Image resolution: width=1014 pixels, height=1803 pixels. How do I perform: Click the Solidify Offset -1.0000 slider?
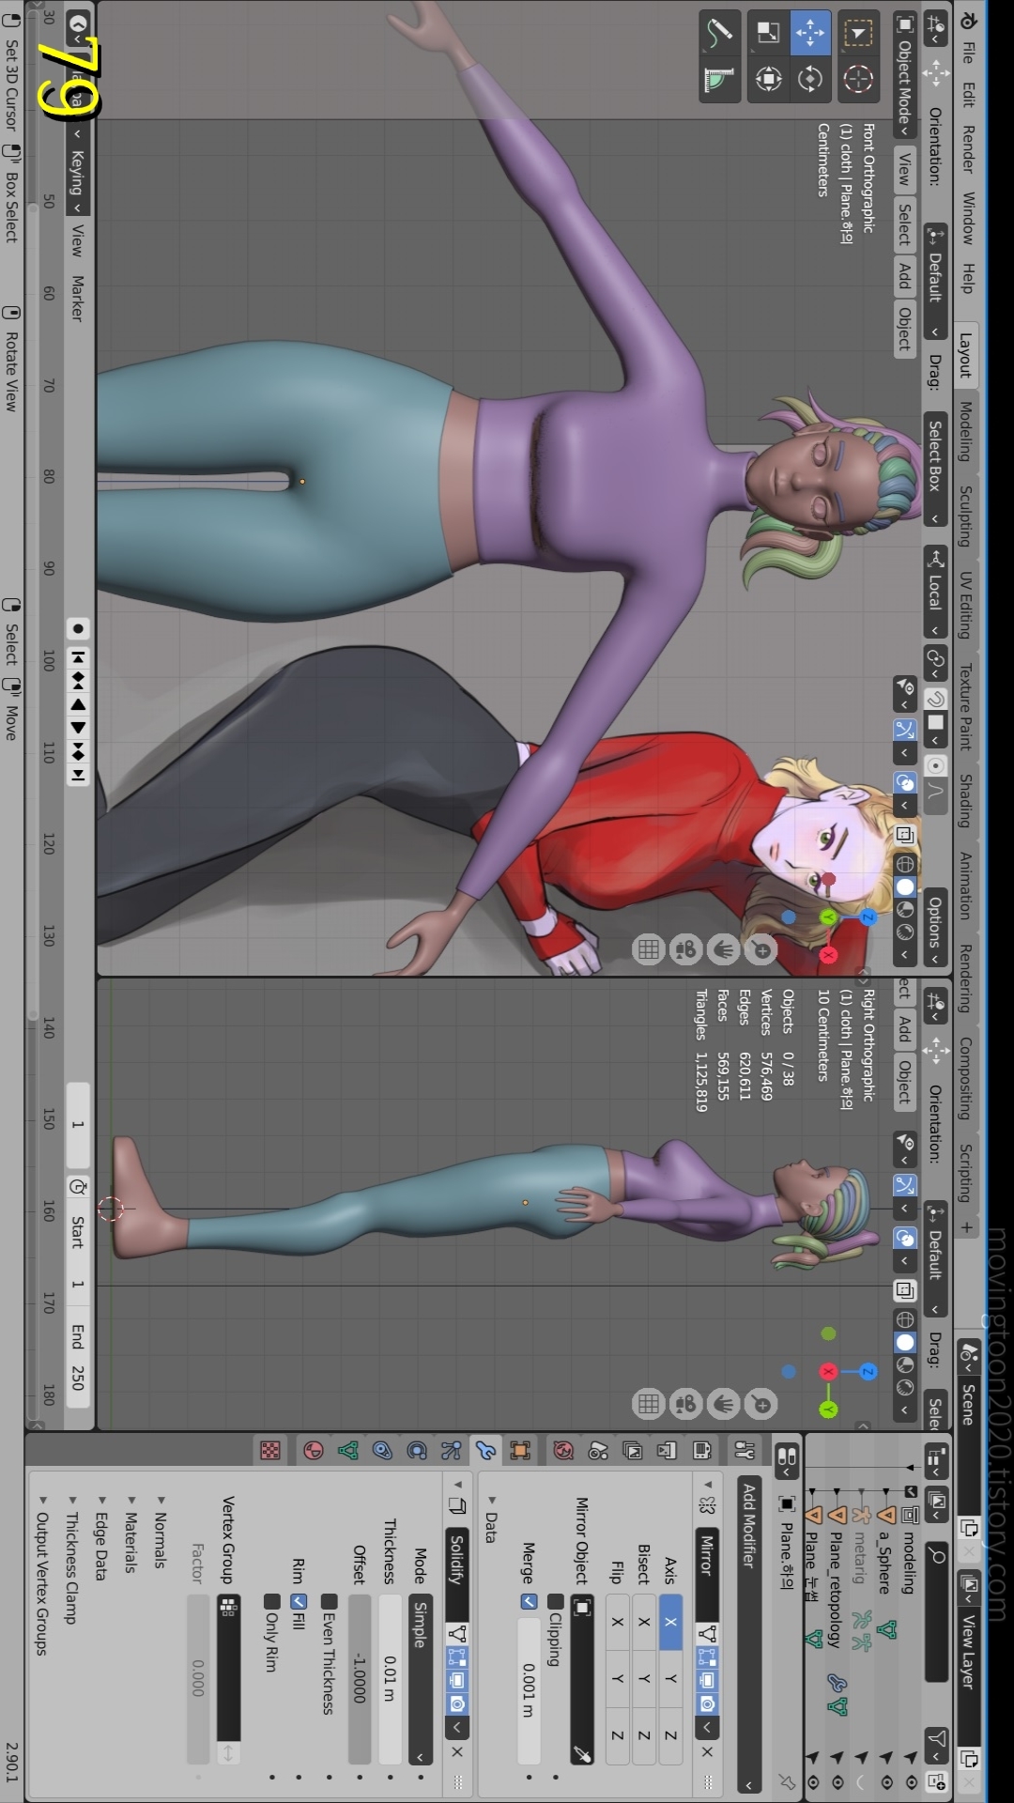click(x=360, y=1679)
